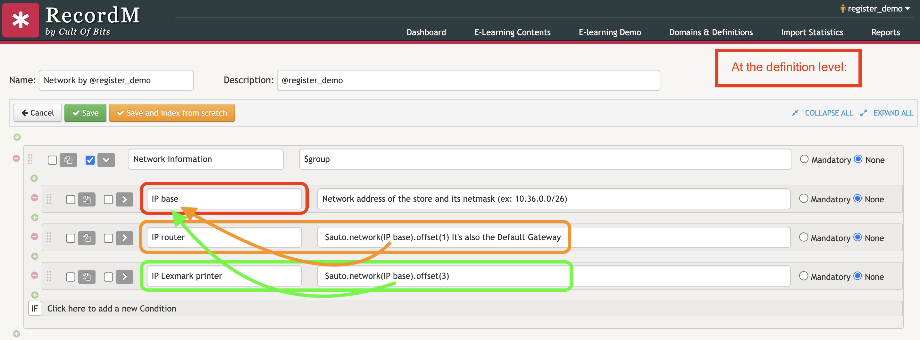The height and width of the screenshot is (340, 920).
Task: Click here to add a new Condition
Action: click(472, 309)
